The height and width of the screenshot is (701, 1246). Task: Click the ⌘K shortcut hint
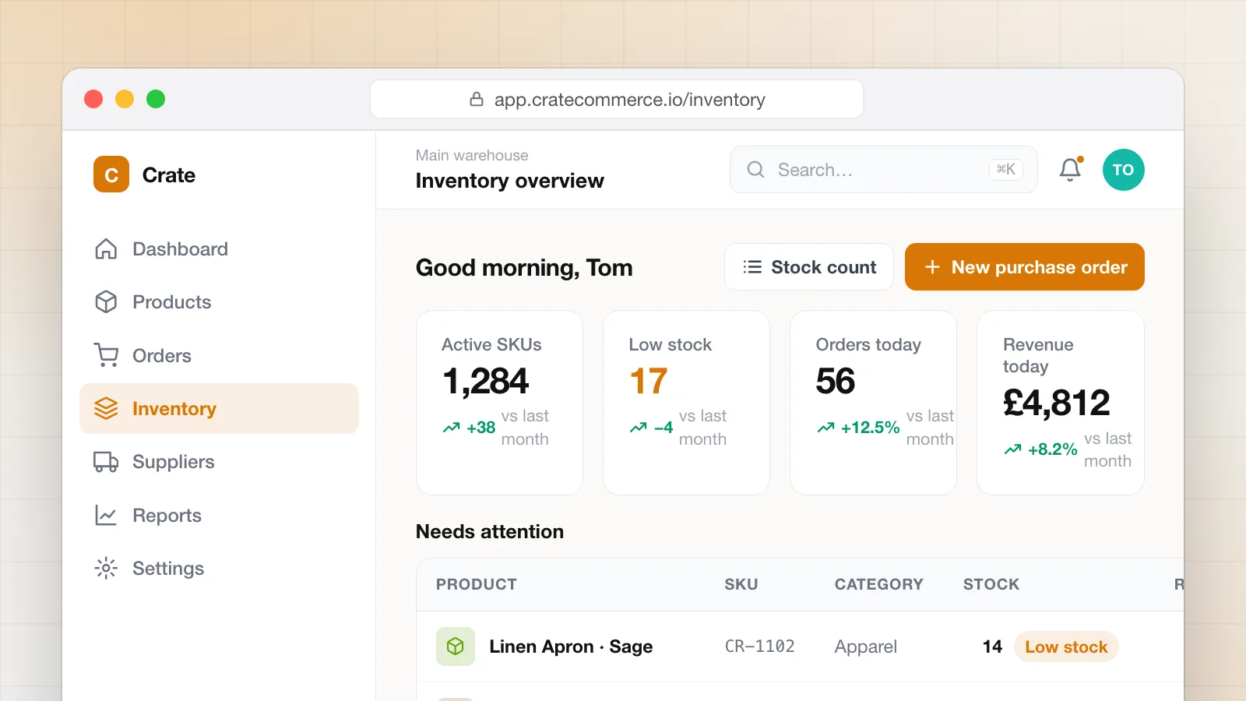(x=1006, y=169)
